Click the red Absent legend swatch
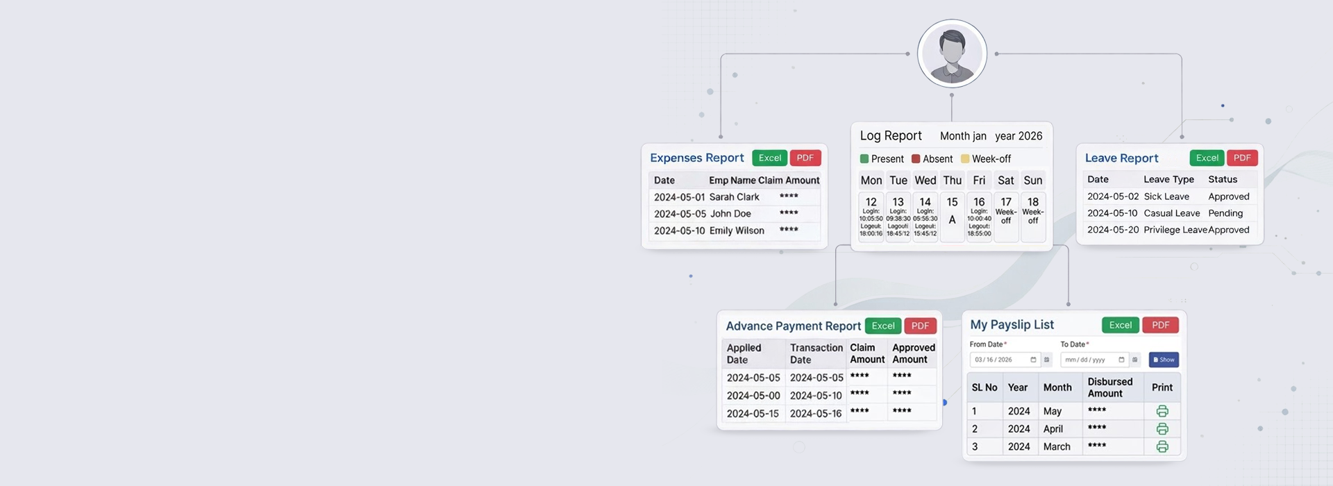The image size is (1333, 486). pyautogui.click(x=916, y=159)
